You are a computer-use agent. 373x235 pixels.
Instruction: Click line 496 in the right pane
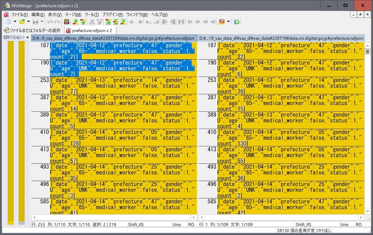(291, 190)
